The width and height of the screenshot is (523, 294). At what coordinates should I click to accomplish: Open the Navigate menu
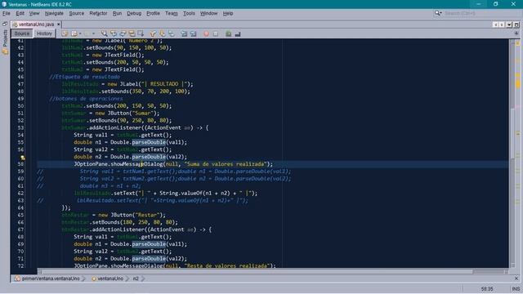(x=54, y=13)
